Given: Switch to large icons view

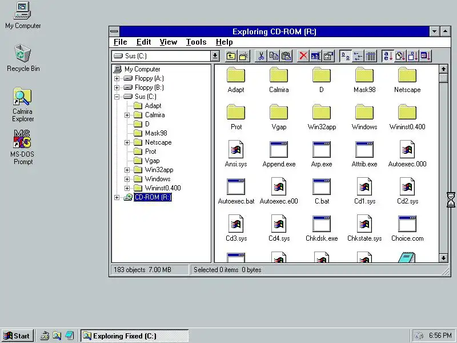Looking at the screenshot, I should point(346,56).
